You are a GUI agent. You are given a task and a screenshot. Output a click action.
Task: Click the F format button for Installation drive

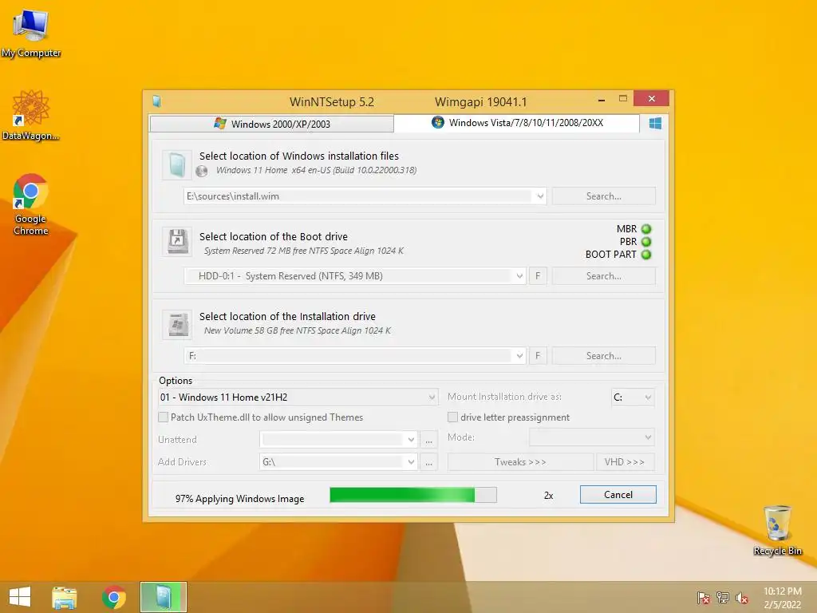click(x=538, y=355)
